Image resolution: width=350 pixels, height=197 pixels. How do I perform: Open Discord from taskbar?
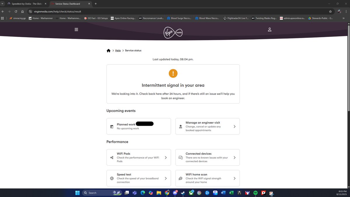coord(175,193)
